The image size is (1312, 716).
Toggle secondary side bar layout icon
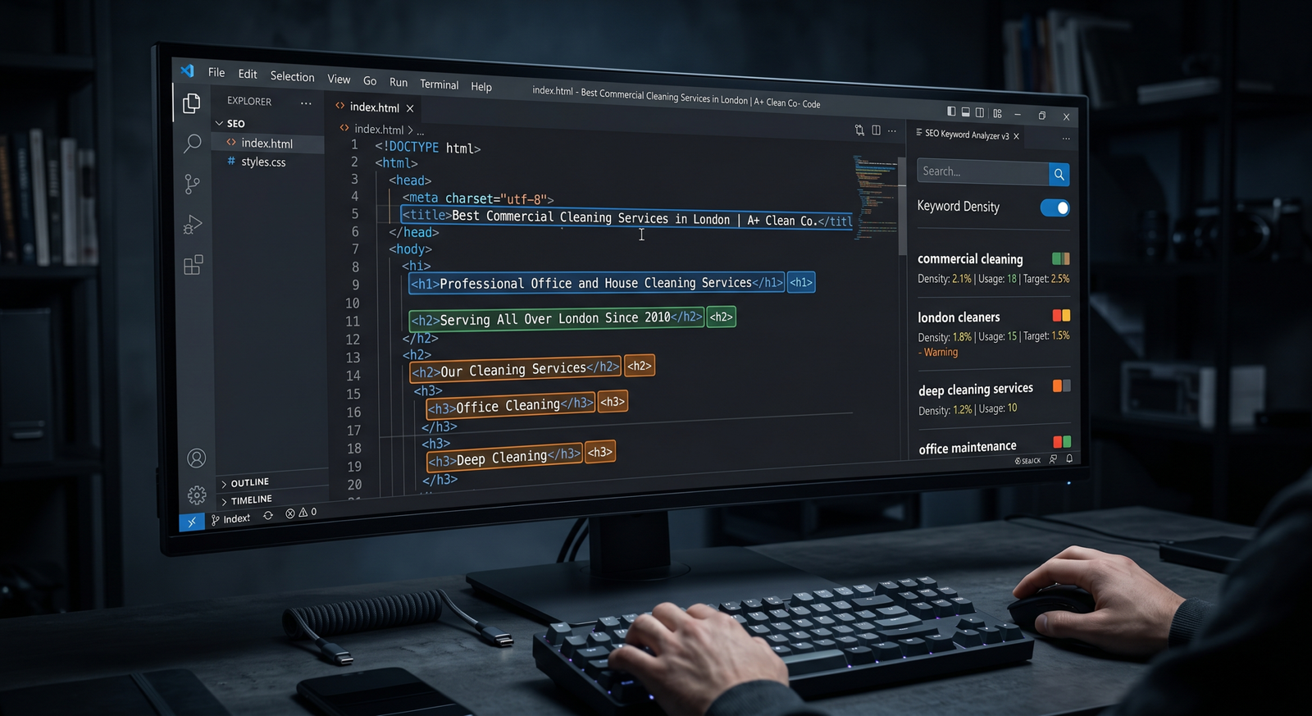(x=980, y=112)
